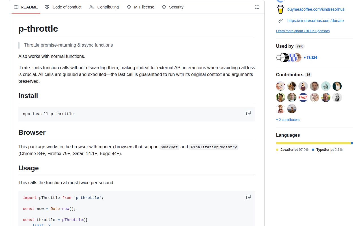Open the robot contributor avatar
Screen dimensions: 362x226
[326, 86]
